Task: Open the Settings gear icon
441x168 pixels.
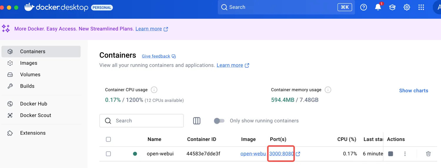Action: click(x=407, y=7)
